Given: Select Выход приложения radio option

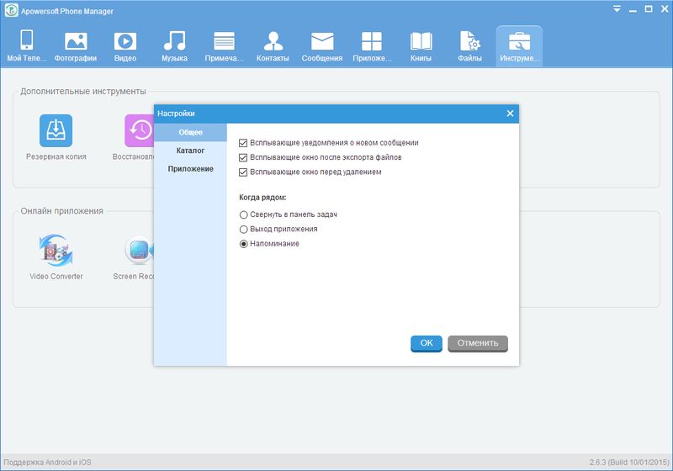Looking at the screenshot, I should [243, 229].
